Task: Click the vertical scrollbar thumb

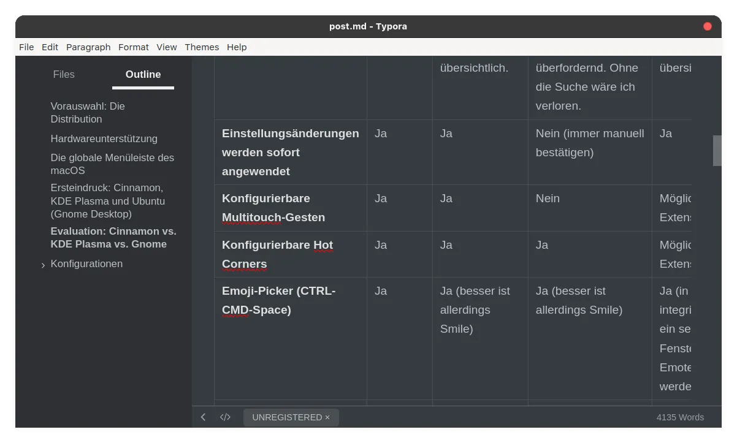Action: [717, 150]
